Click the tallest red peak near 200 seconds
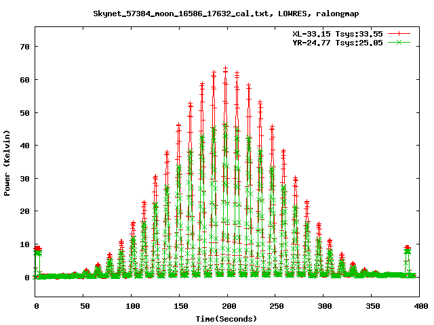 (x=226, y=68)
